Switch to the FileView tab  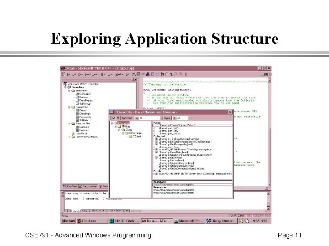[x=104, y=186]
